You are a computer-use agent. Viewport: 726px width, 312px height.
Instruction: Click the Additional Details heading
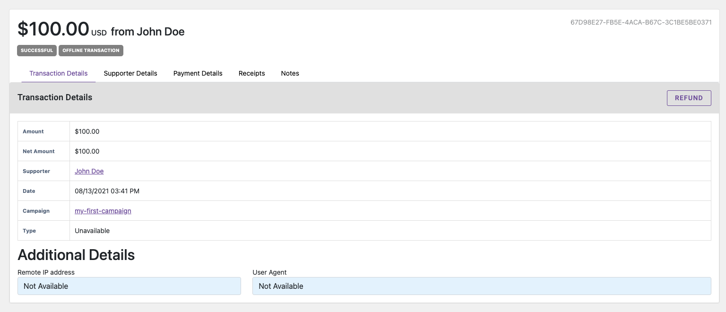76,255
